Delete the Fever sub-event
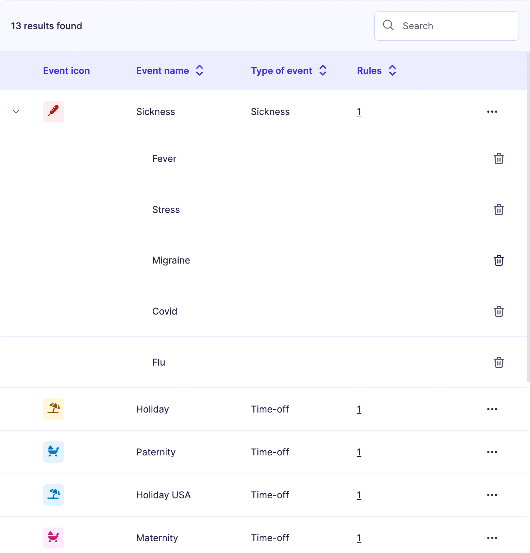Screen dimensions: 530x553 coord(499,159)
